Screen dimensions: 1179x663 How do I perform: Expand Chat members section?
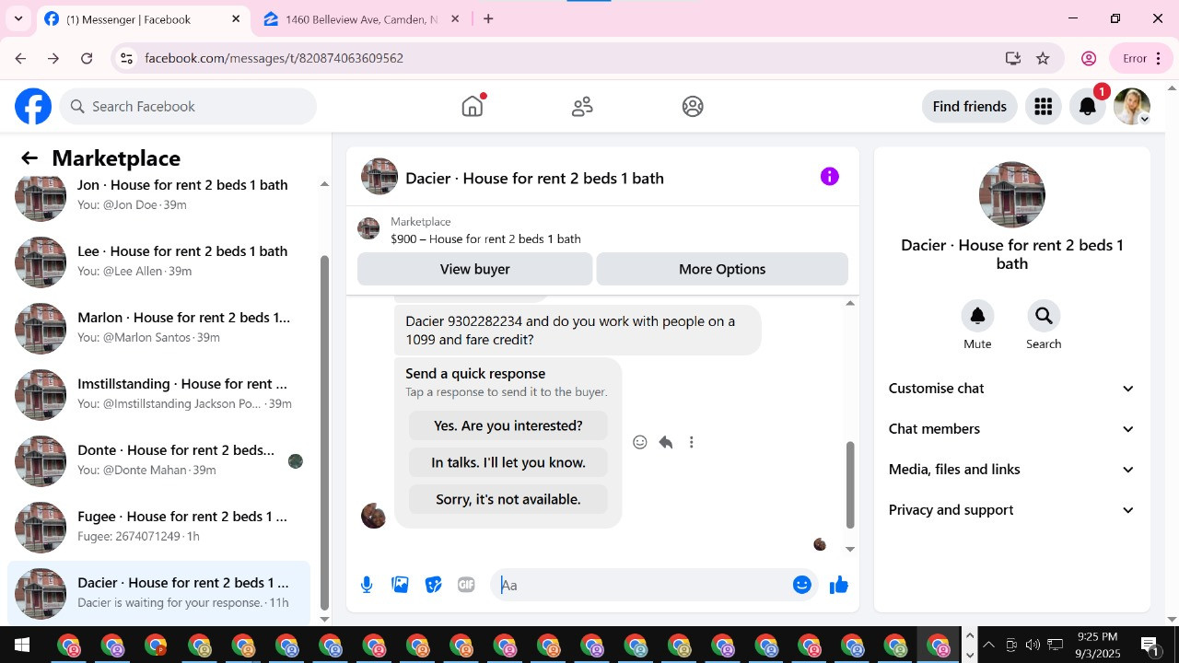(x=1011, y=429)
